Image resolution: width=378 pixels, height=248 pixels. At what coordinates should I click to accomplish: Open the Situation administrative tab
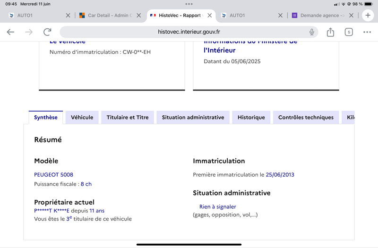click(193, 117)
